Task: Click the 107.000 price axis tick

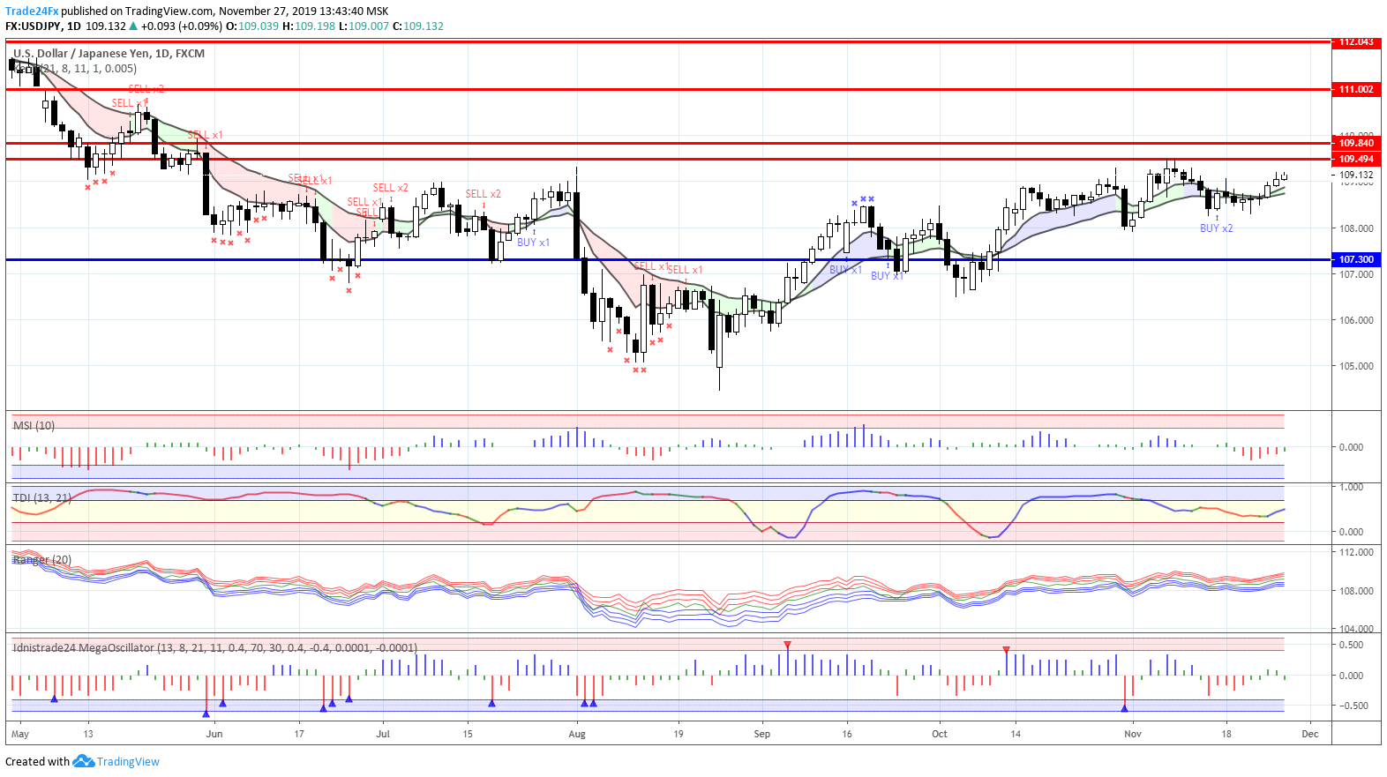Action: (1356, 274)
